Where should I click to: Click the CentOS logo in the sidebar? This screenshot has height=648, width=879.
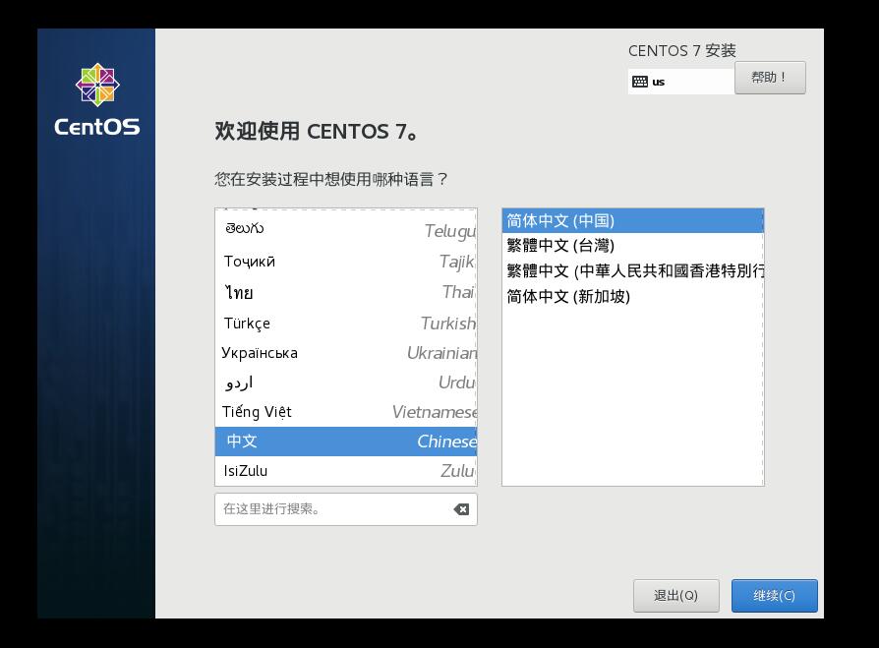point(97,99)
